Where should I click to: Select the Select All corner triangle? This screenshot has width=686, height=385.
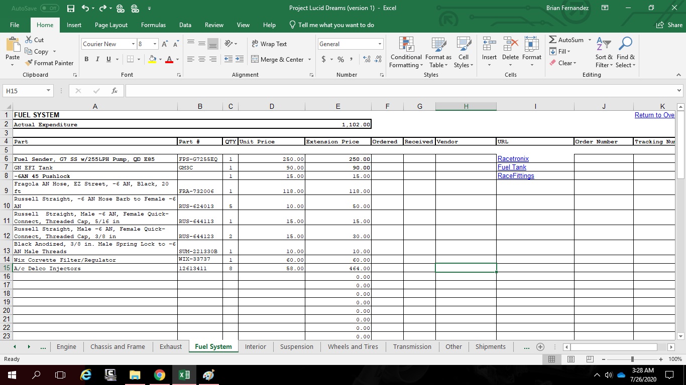tap(8, 106)
